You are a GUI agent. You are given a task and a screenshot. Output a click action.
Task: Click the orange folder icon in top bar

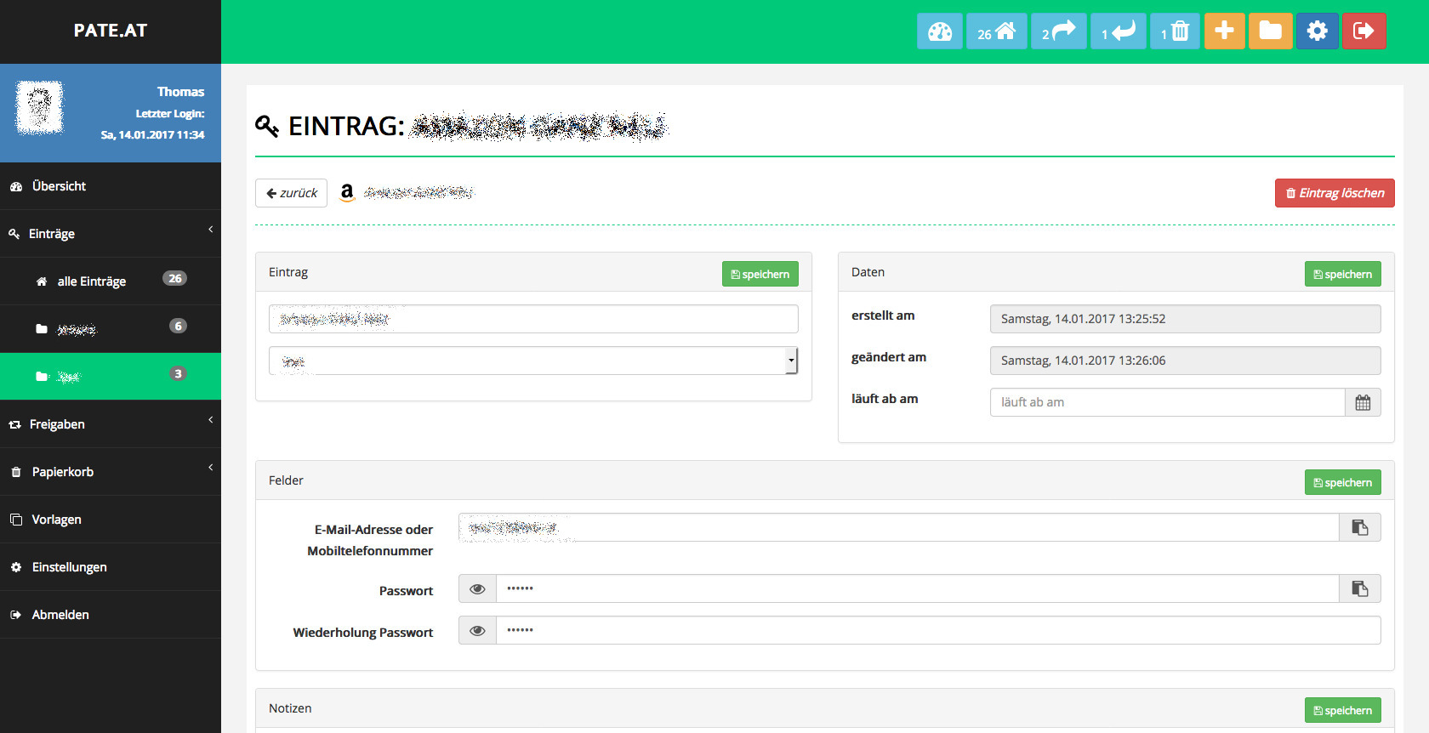click(x=1270, y=31)
